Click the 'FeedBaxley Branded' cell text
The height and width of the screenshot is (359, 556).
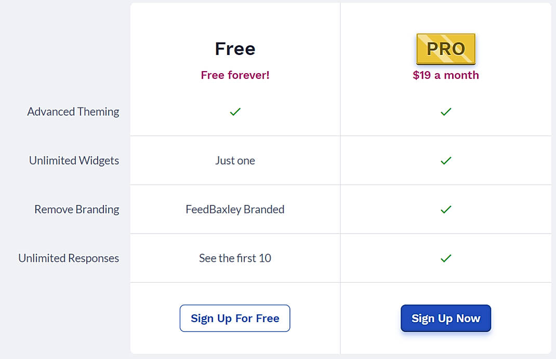pyautogui.click(x=235, y=210)
